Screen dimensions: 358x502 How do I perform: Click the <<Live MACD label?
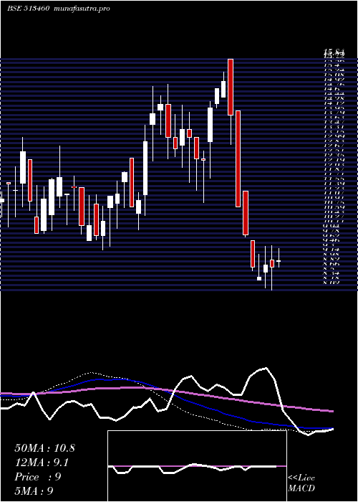(301, 483)
